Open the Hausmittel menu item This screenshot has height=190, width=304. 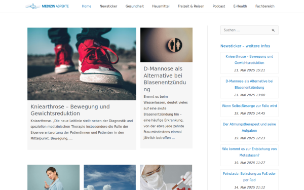tap(161, 6)
